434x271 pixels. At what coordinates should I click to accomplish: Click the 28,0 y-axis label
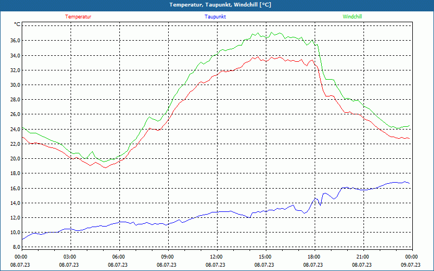[15, 100]
